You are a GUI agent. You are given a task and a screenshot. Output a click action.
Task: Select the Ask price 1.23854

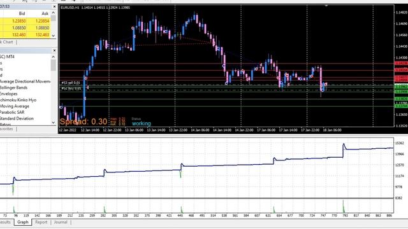tap(42, 21)
